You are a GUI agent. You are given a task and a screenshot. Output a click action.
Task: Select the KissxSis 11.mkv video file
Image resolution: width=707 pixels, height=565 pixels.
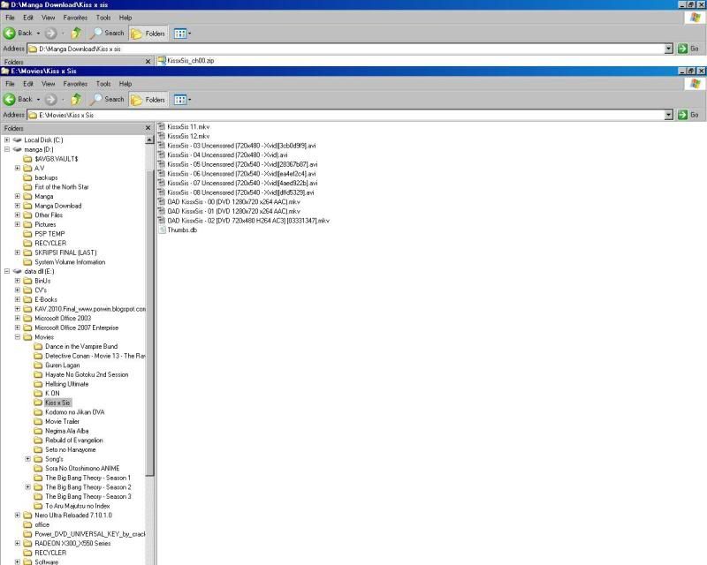coord(187,127)
